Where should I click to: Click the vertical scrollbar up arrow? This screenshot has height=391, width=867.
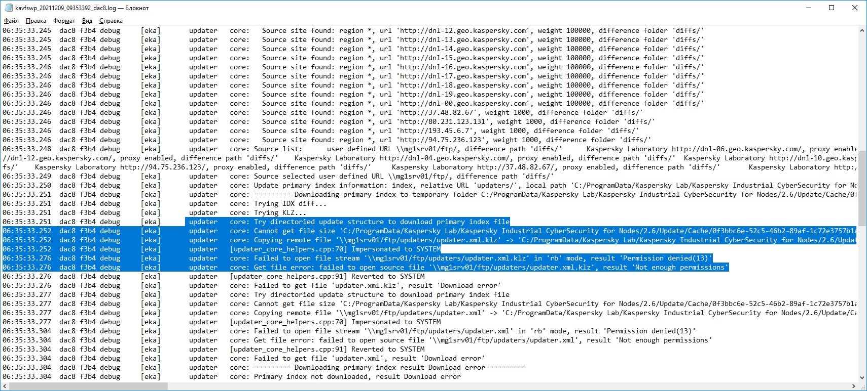click(x=862, y=30)
